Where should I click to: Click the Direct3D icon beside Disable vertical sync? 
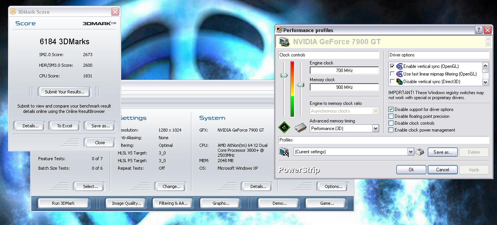pos(400,82)
